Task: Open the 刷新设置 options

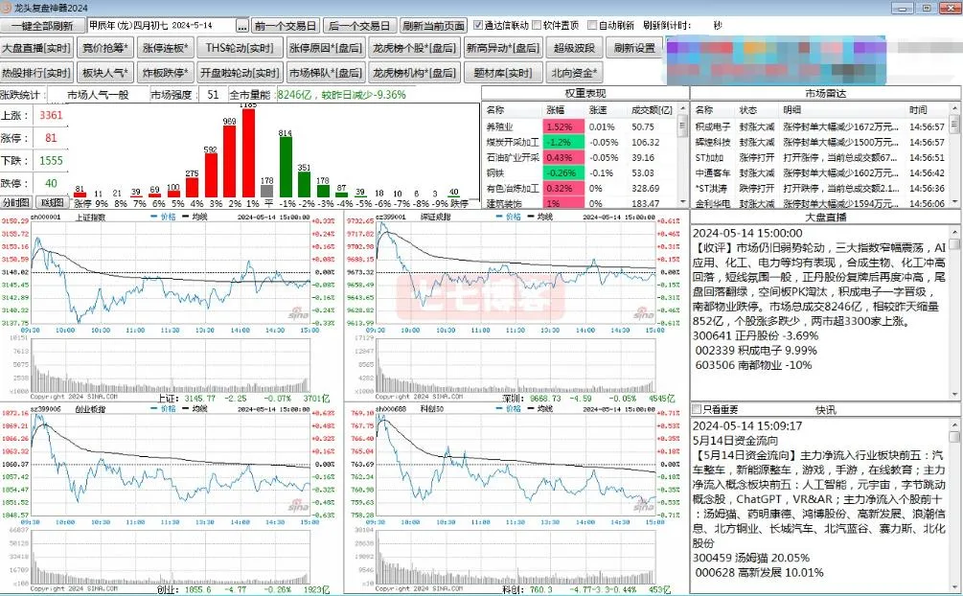Action: pos(633,48)
